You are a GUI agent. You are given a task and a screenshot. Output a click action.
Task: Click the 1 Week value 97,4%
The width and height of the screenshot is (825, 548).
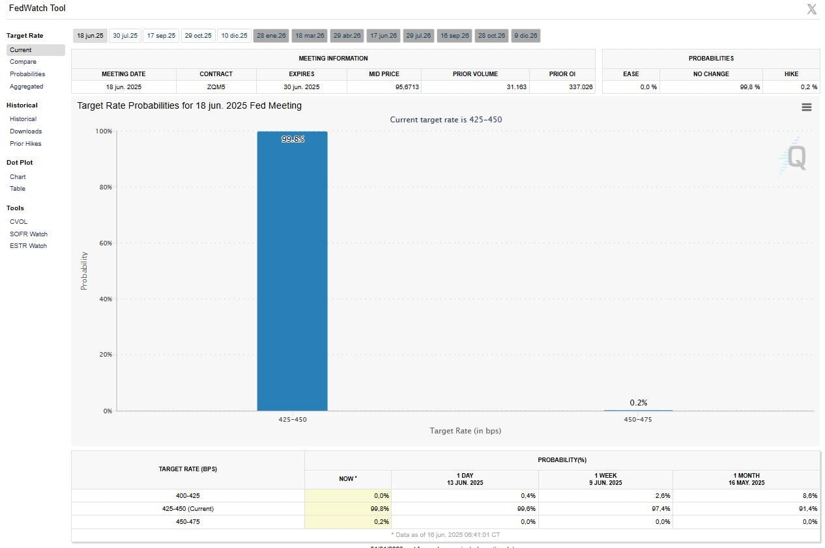(x=661, y=509)
